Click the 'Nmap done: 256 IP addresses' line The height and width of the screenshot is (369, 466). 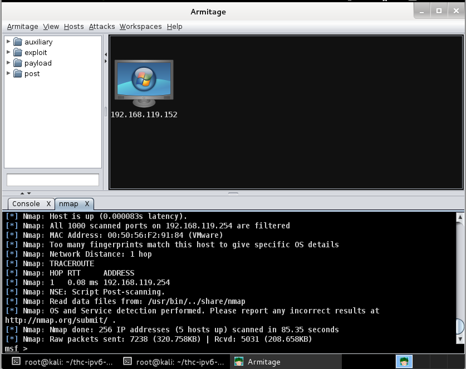click(x=172, y=330)
